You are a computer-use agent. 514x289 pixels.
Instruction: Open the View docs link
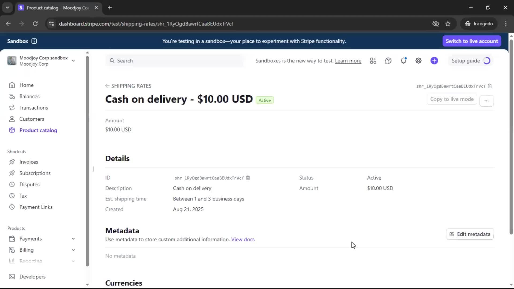(x=243, y=239)
